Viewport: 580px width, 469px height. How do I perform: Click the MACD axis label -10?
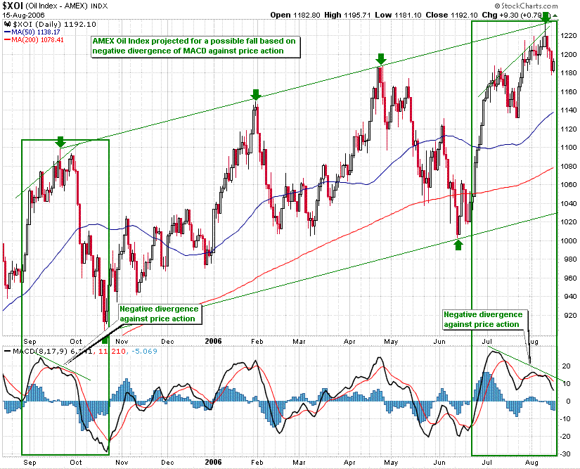coord(565,419)
